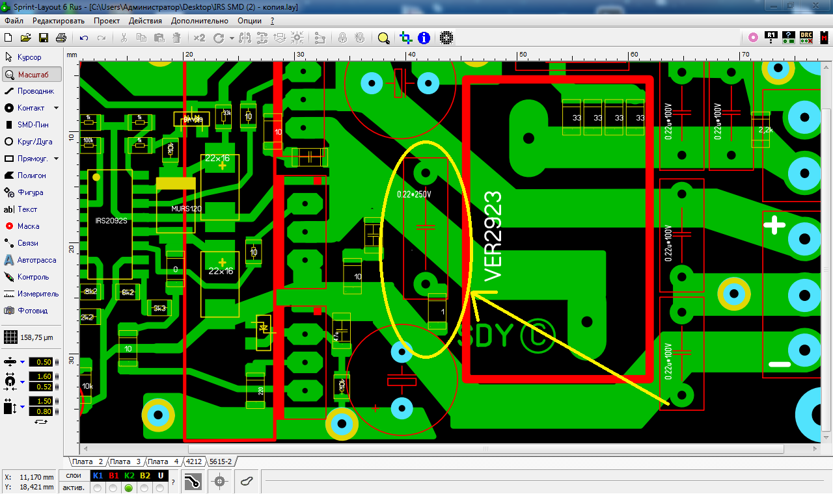The image size is (833, 494).
Task: Undo the last action
Action: click(x=84, y=38)
